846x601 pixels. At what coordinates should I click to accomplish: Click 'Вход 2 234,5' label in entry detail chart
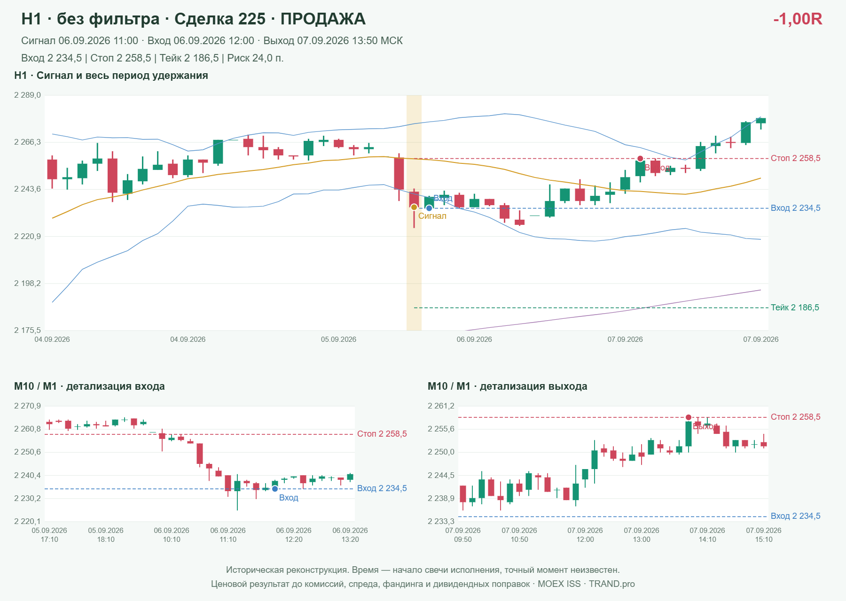[x=382, y=488]
